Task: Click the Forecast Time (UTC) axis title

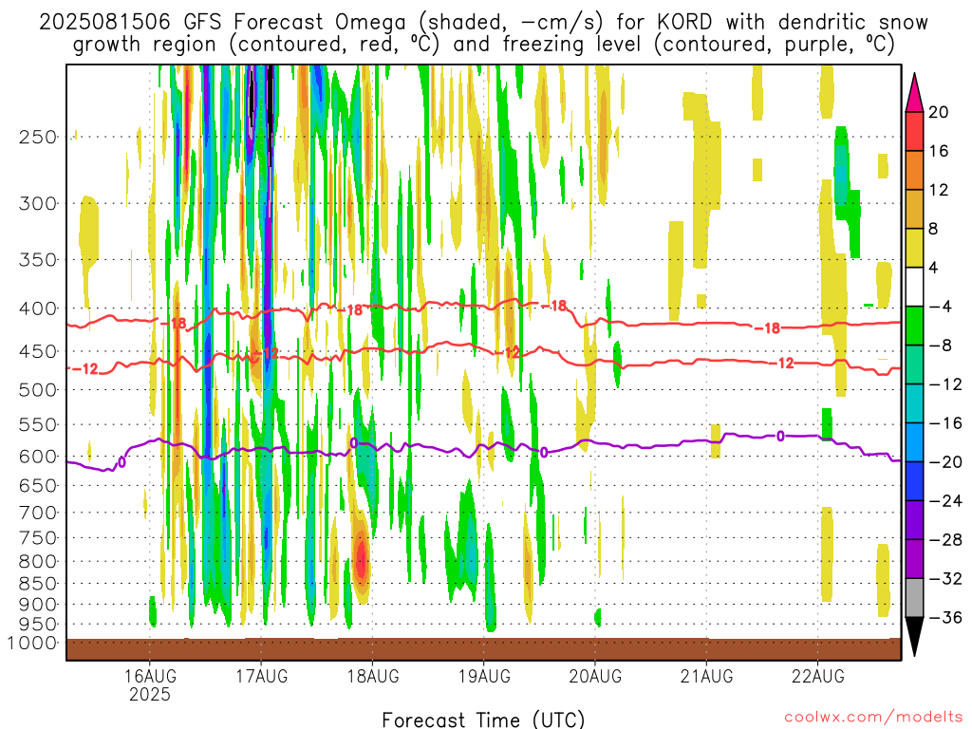Action: click(x=483, y=720)
